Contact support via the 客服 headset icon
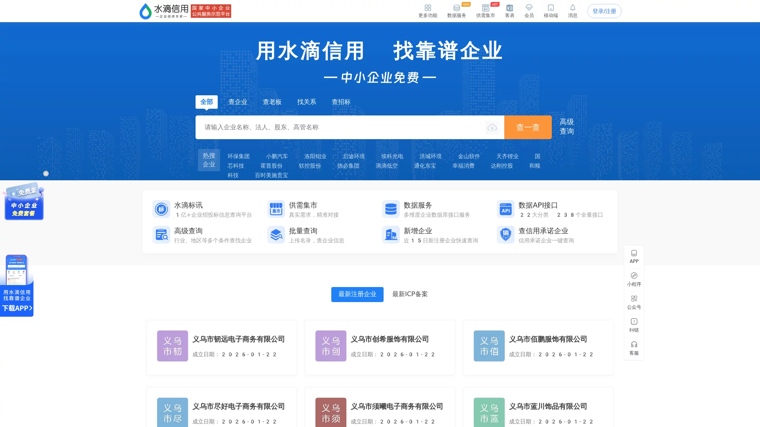This screenshot has height=427, width=760. (634, 348)
